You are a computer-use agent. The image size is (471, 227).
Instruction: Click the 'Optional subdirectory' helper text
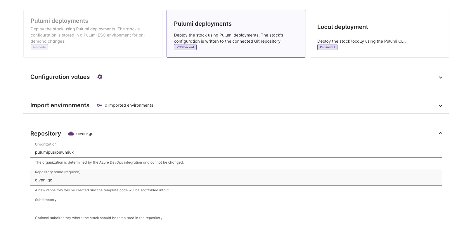pos(99,218)
